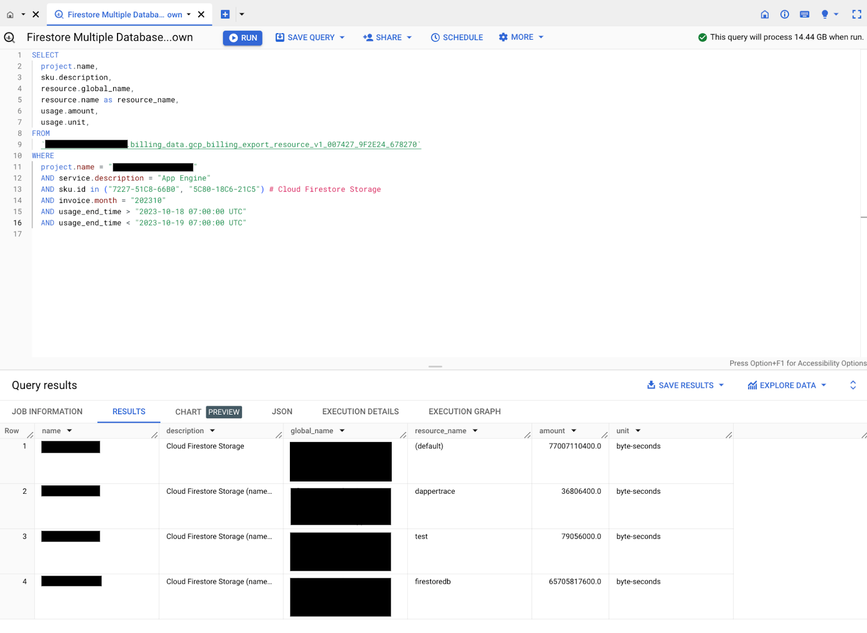Close the home tab

coord(36,15)
